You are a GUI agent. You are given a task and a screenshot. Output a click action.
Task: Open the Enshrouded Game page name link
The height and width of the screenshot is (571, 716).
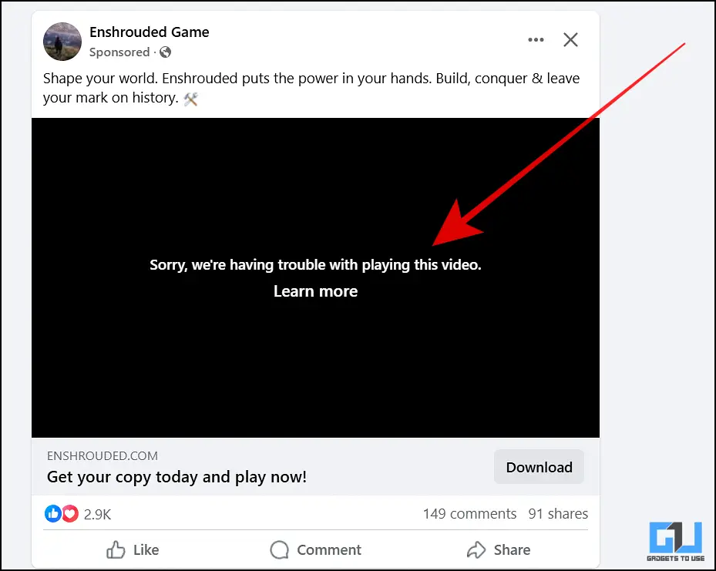(x=150, y=32)
